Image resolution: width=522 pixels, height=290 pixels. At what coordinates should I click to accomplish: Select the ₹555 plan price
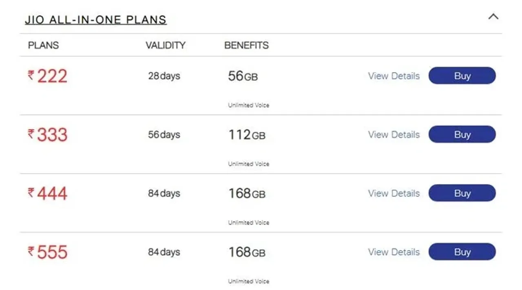pos(47,252)
